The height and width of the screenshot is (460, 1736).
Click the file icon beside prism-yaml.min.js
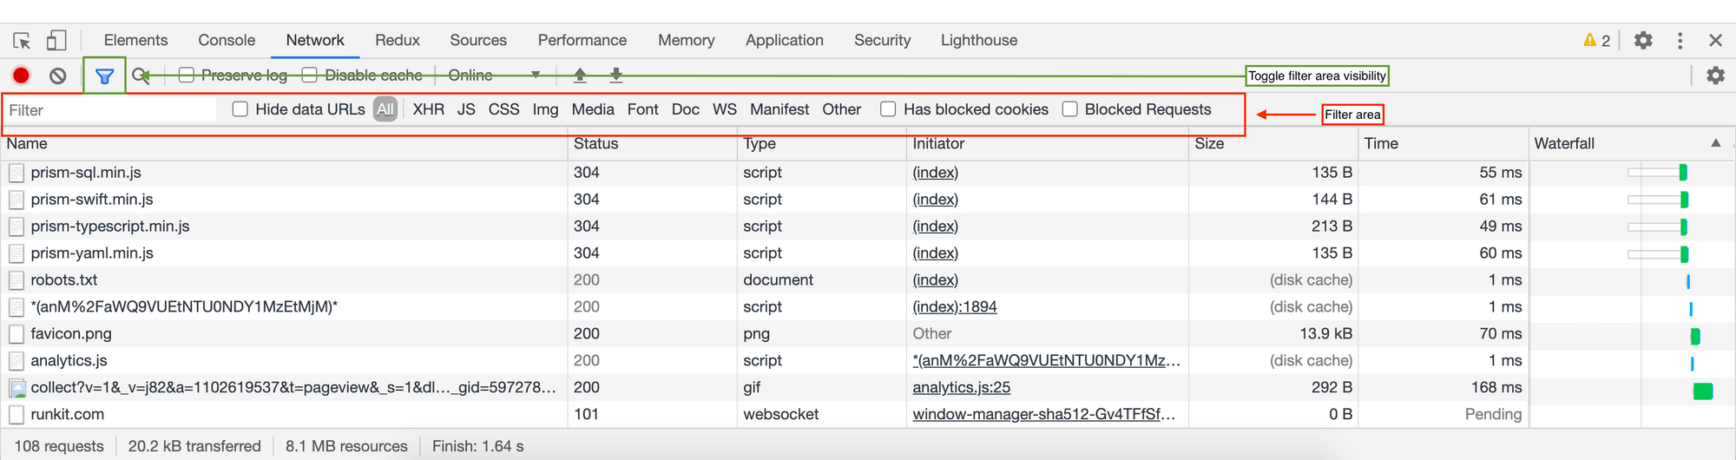[x=16, y=253]
